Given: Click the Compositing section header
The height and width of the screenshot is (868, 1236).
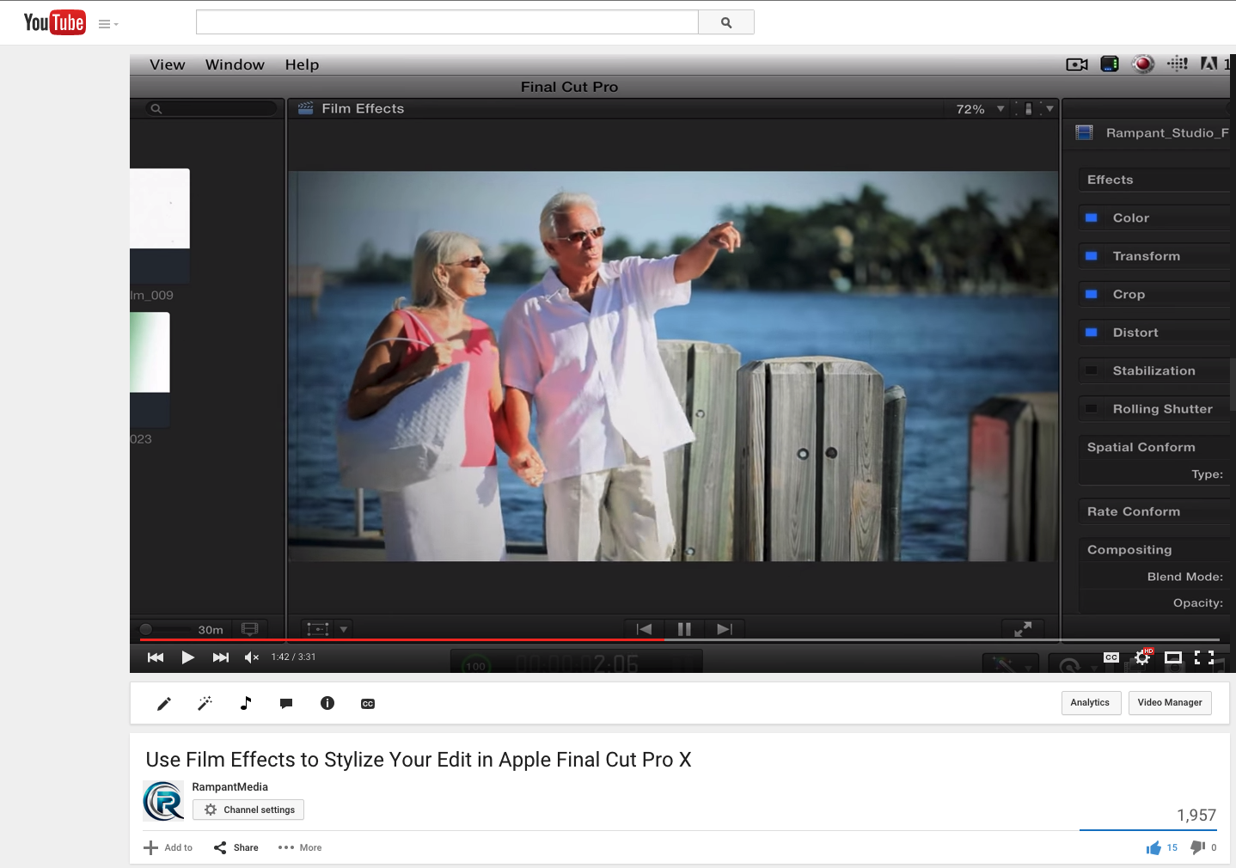Looking at the screenshot, I should 1154,550.
